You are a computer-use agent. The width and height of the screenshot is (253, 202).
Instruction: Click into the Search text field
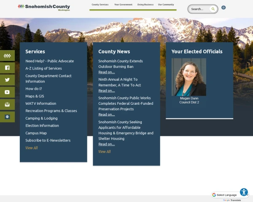click(x=198, y=9)
